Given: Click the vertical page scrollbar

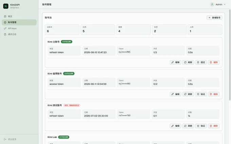Looking at the screenshot, I should pyautogui.click(x=230, y=55).
